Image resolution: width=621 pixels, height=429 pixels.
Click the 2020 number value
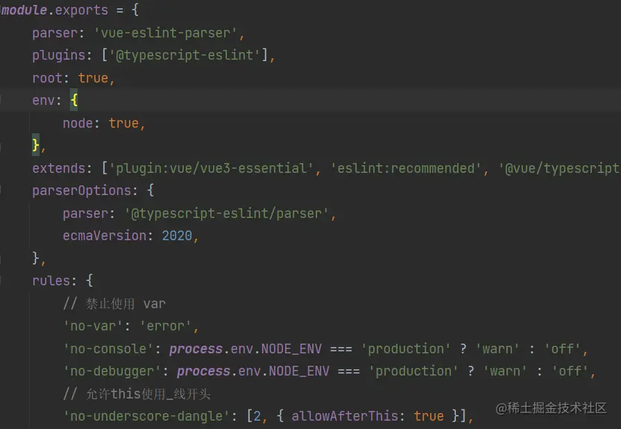coord(177,236)
